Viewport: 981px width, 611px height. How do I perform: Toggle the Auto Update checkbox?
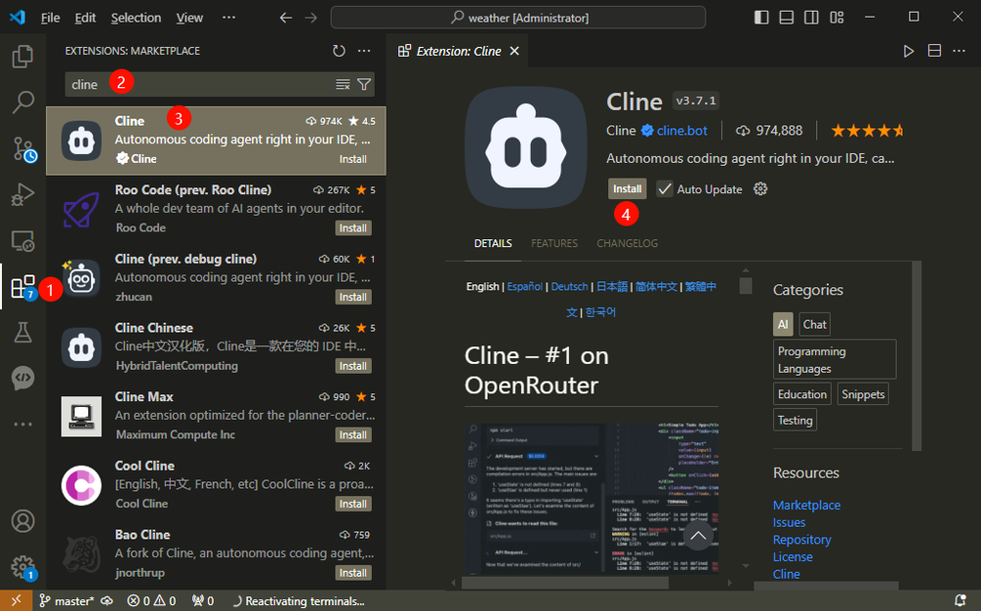click(x=664, y=189)
